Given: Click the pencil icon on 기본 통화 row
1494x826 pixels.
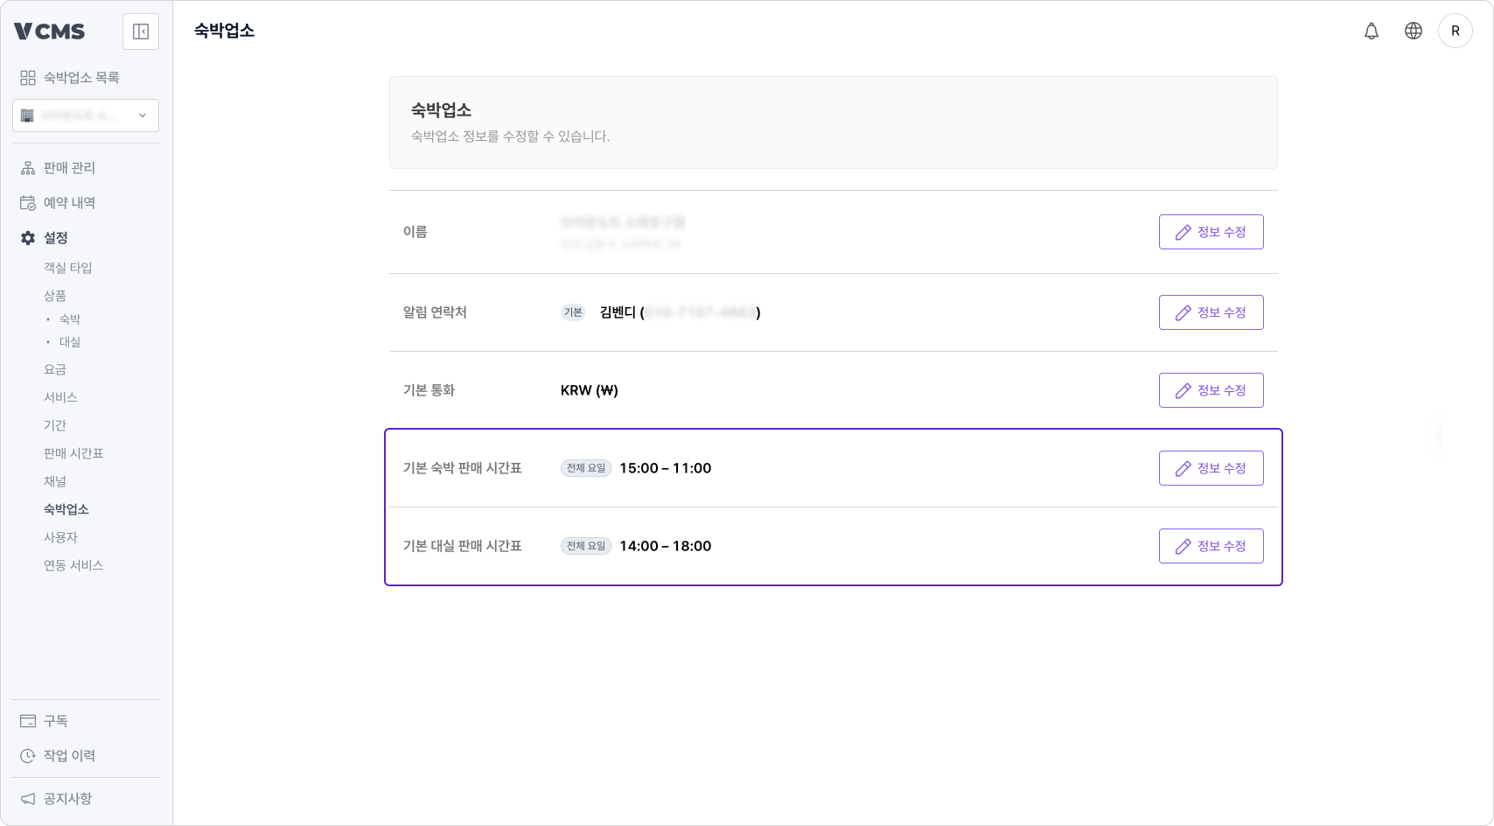Looking at the screenshot, I should pos(1183,390).
